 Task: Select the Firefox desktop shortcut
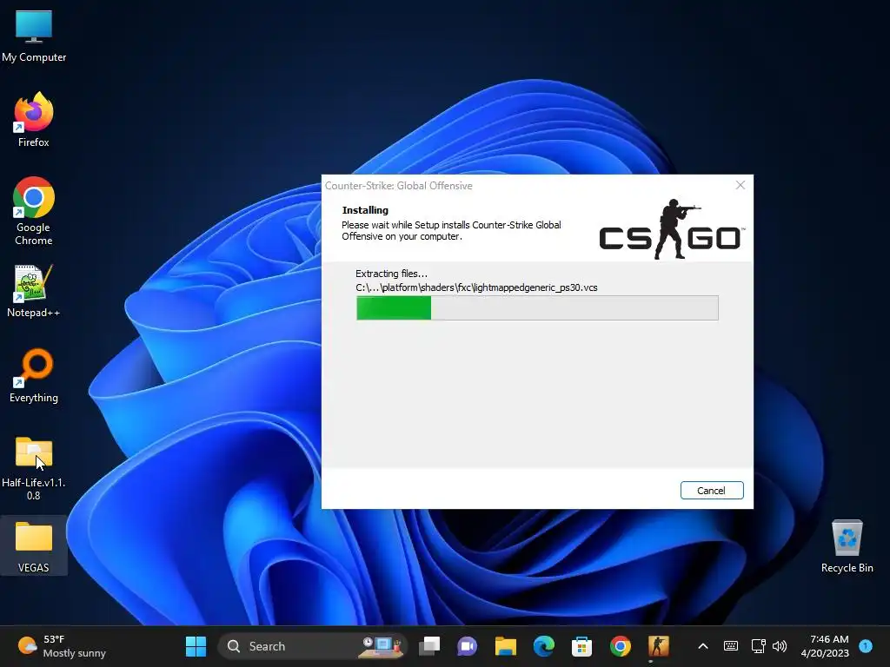(x=34, y=120)
